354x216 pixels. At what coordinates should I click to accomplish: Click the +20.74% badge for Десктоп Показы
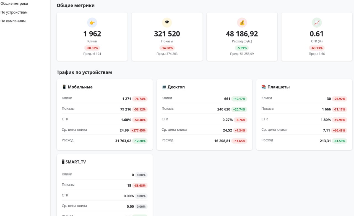click(x=239, y=109)
